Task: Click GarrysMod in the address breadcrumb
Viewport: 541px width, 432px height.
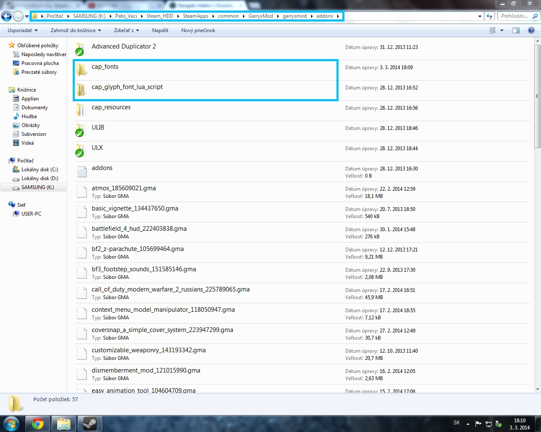Action: click(261, 16)
